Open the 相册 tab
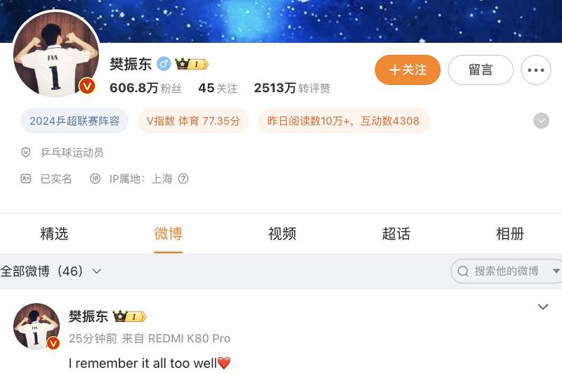Viewport: 562px width, 374px height. tap(510, 234)
